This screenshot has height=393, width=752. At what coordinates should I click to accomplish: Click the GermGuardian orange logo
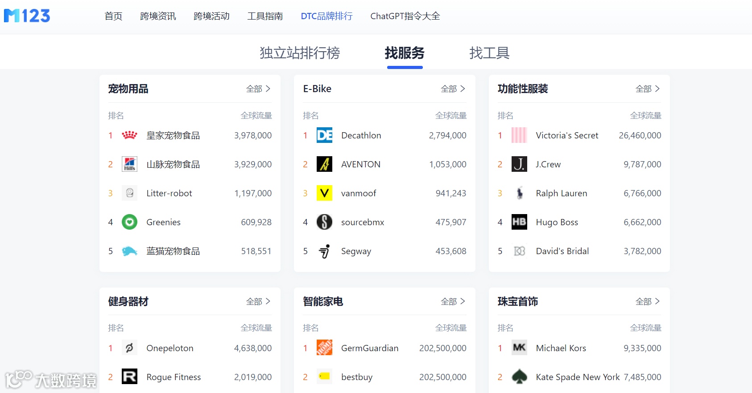click(x=325, y=348)
